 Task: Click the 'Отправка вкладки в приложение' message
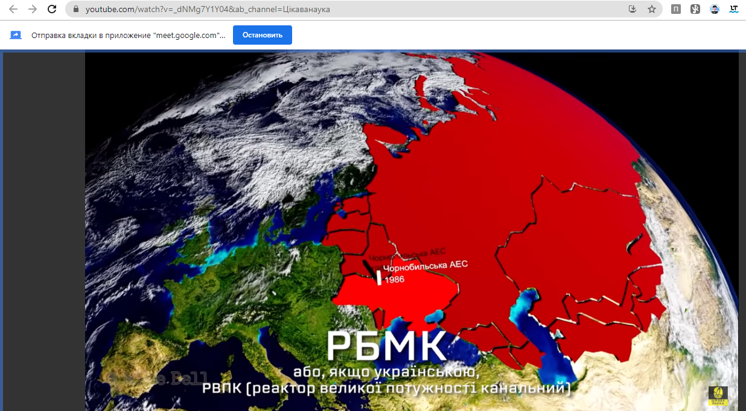coord(128,35)
